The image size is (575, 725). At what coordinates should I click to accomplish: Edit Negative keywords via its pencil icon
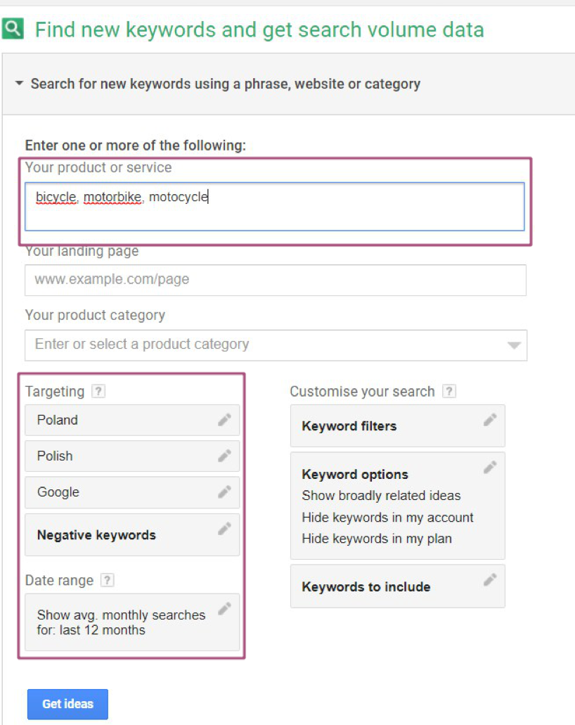point(224,529)
